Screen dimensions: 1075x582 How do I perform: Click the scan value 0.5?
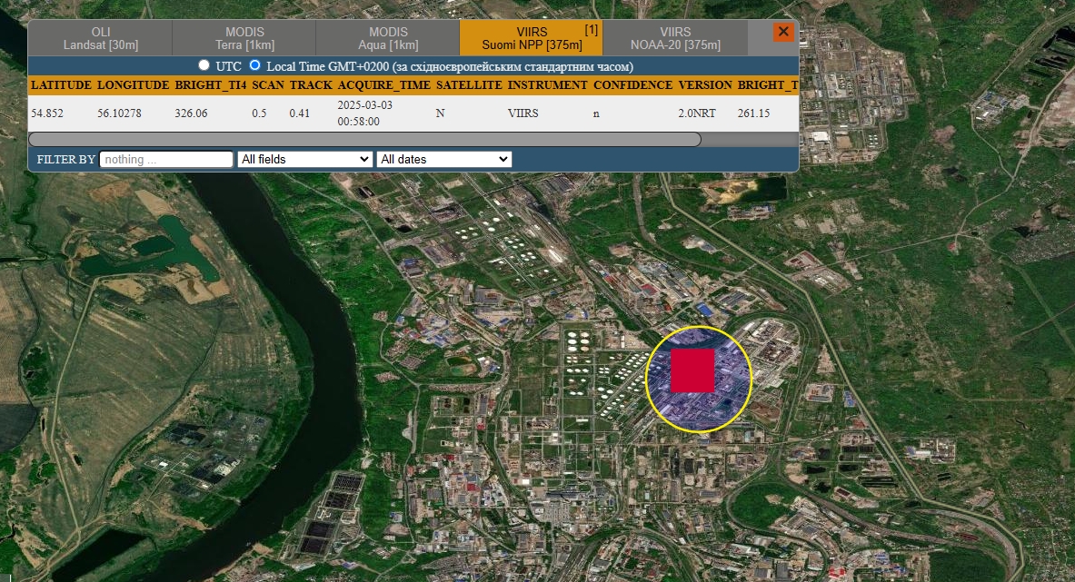click(259, 113)
